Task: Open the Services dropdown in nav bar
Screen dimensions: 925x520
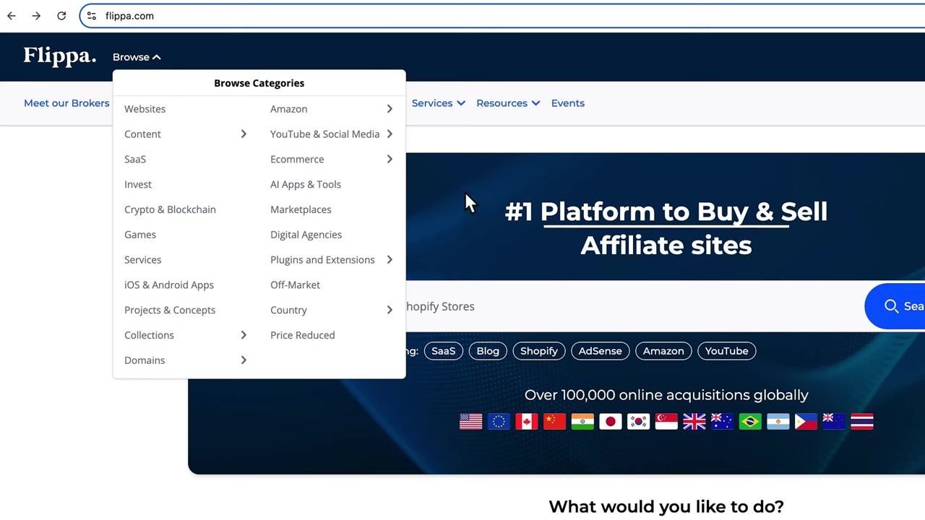Action: 438,103
